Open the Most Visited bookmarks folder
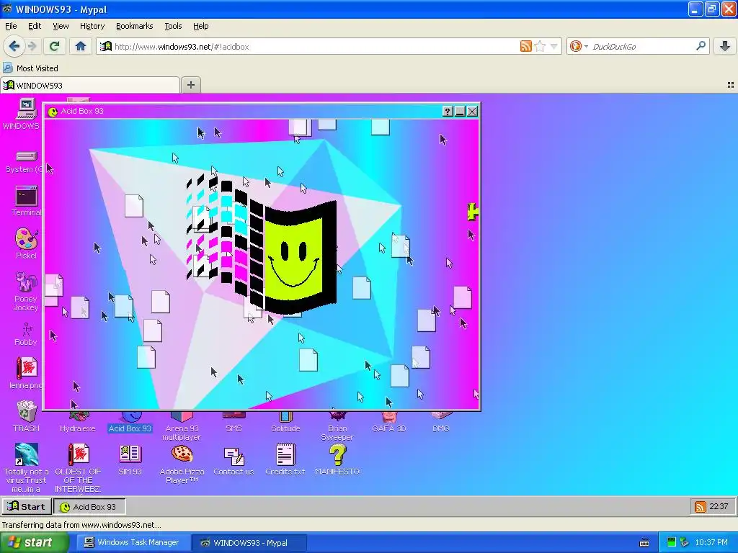The width and height of the screenshot is (738, 553). point(31,68)
